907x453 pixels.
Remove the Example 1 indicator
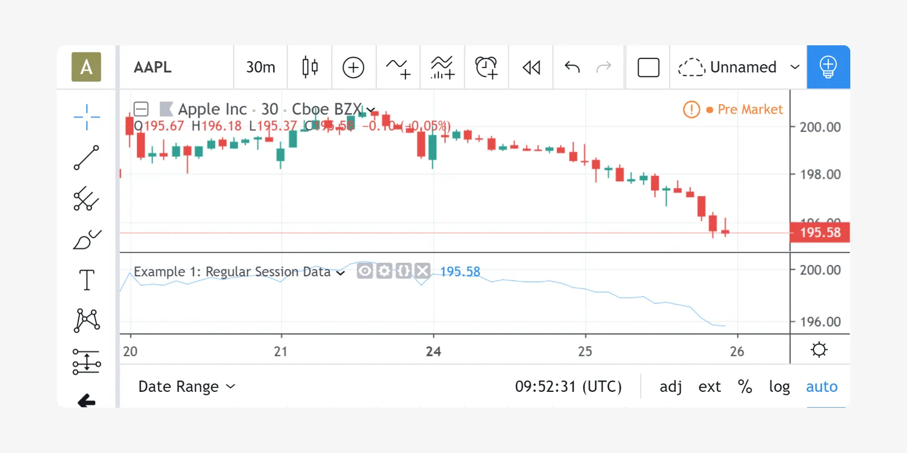click(x=422, y=271)
